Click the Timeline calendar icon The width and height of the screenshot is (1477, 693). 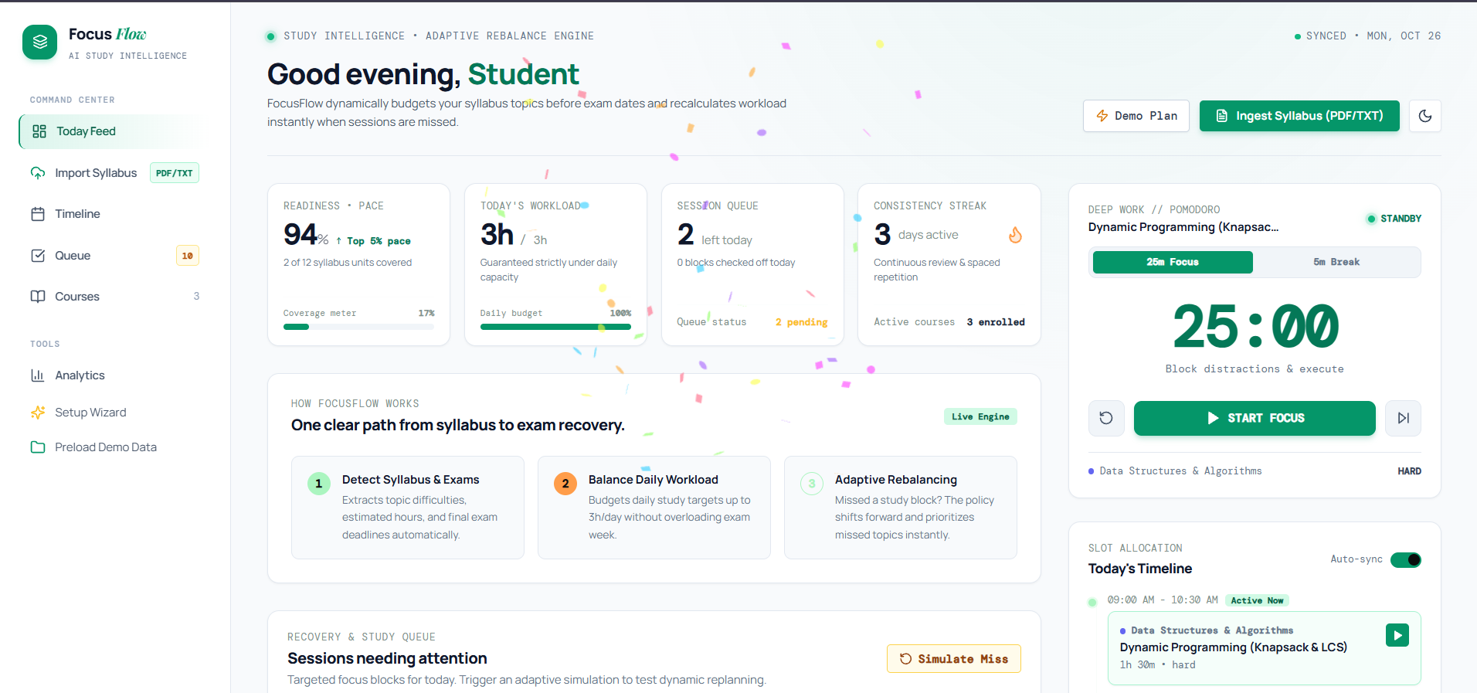tap(38, 214)
